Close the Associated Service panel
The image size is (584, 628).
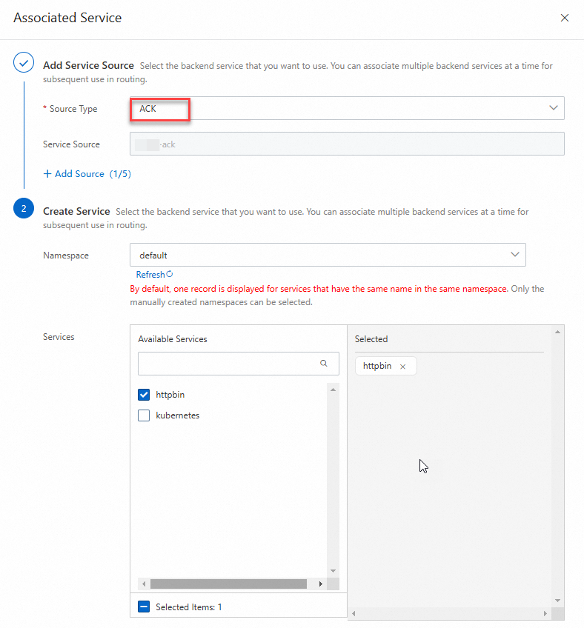pyautogui.click(x=565, y=18)
